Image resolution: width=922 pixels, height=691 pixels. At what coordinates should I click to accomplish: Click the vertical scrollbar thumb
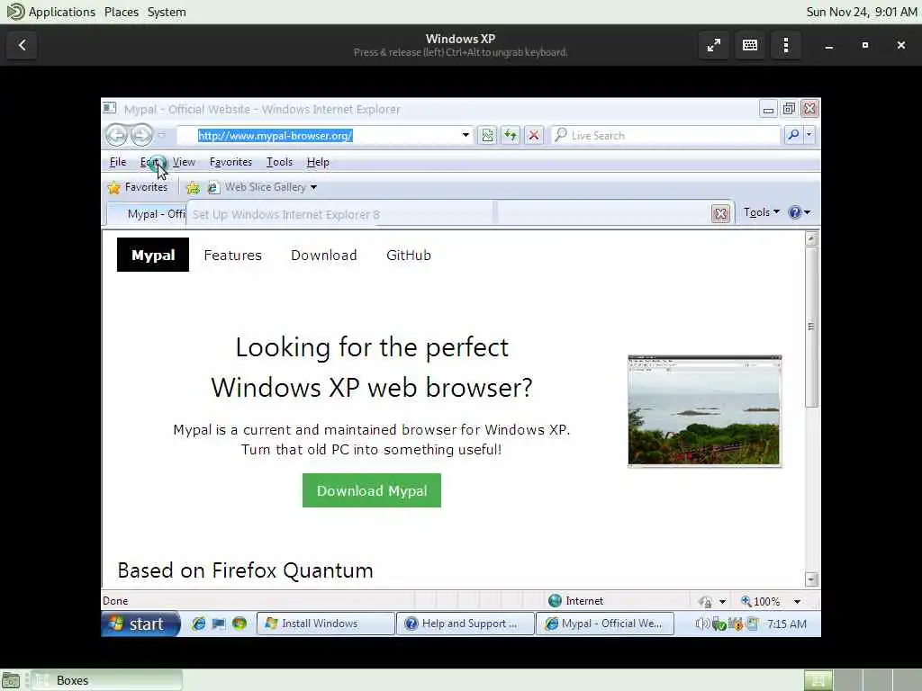coord(811,327)
